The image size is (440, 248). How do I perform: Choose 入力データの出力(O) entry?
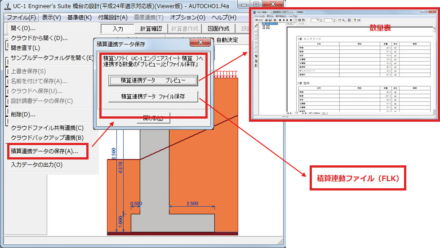(37, 165)
